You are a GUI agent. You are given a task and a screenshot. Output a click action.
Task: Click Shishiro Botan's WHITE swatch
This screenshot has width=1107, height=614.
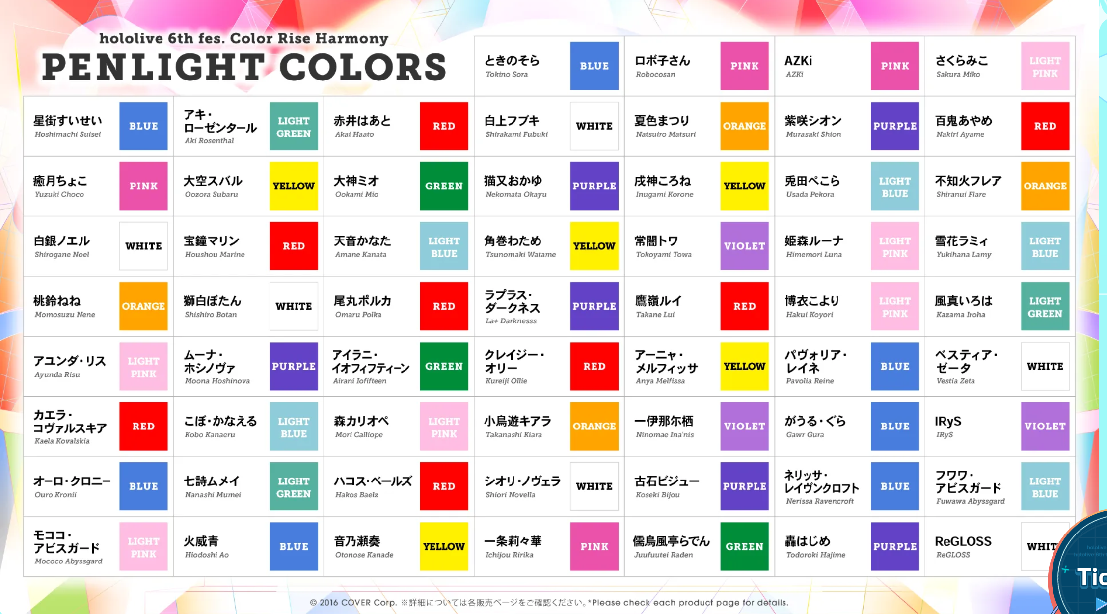(x=294, y=306)
